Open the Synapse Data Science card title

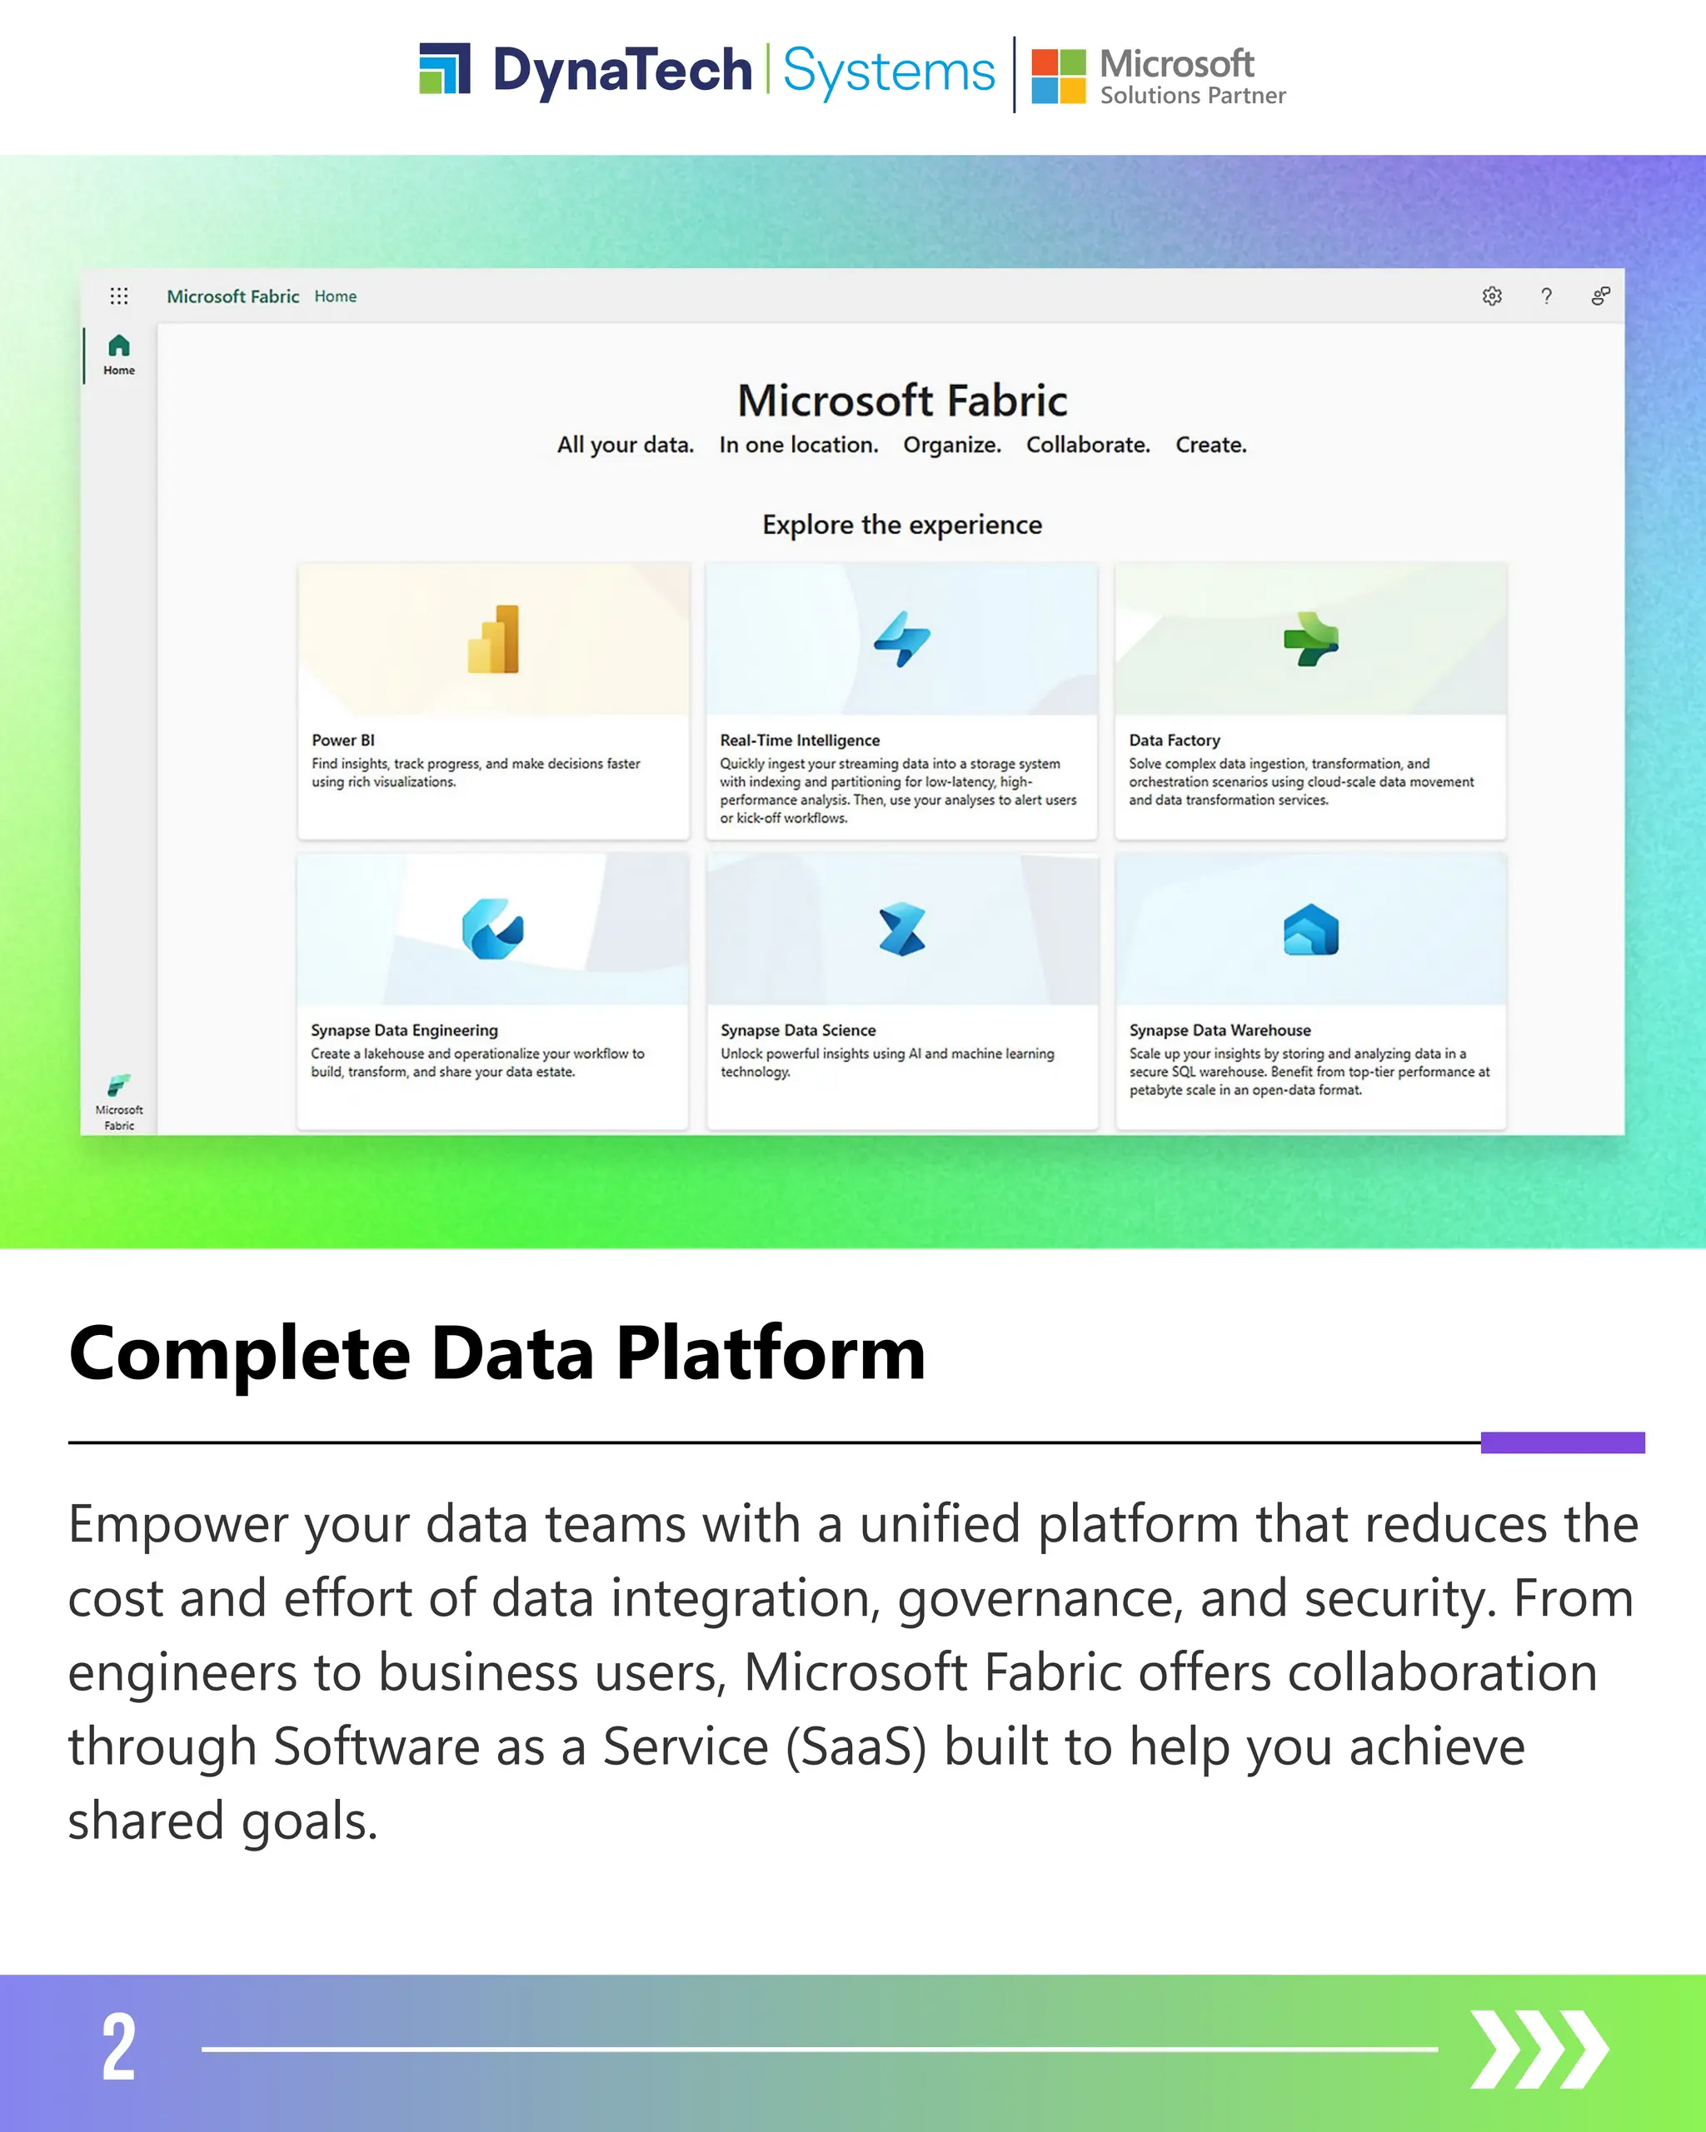(798, 1029)
